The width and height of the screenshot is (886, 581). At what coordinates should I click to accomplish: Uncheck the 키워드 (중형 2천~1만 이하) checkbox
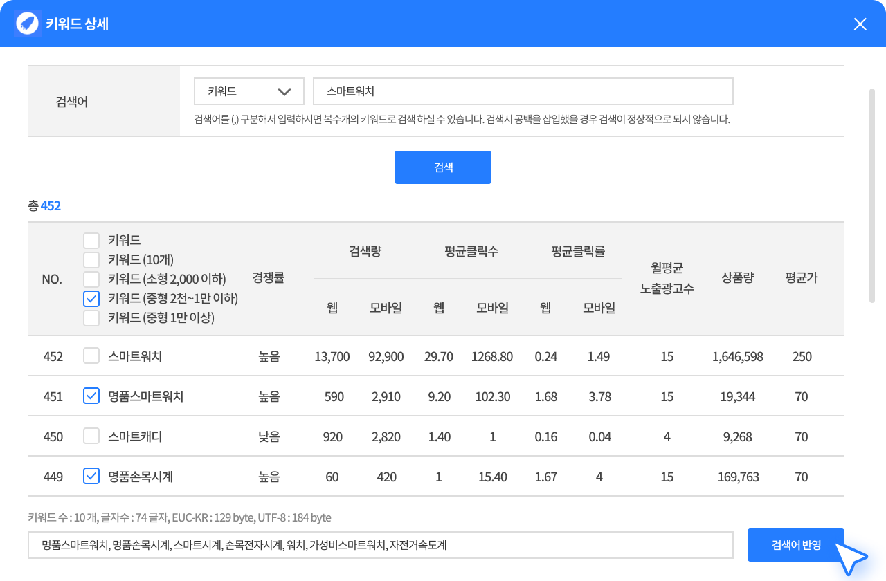(91, 299)
